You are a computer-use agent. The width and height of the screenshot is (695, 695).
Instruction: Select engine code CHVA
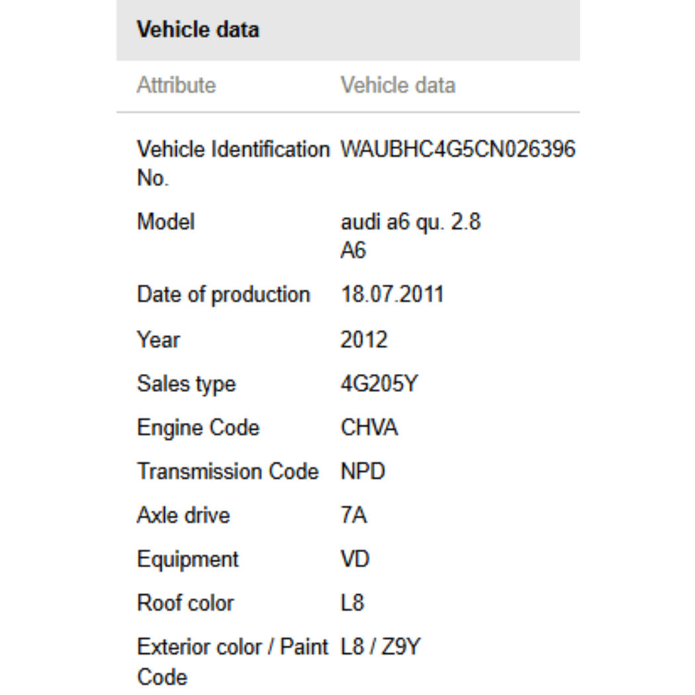(x=369, y=428)
